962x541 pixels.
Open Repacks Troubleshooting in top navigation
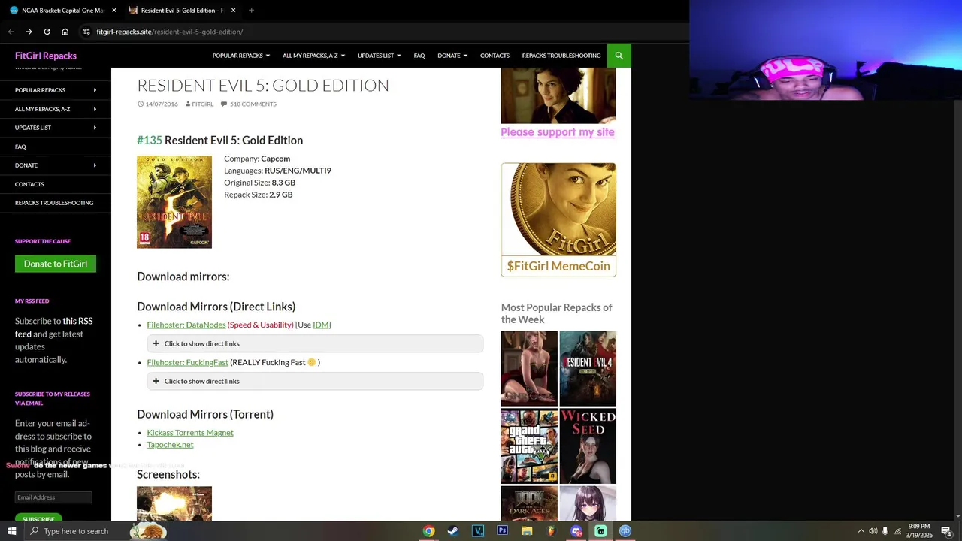(561, 56)
